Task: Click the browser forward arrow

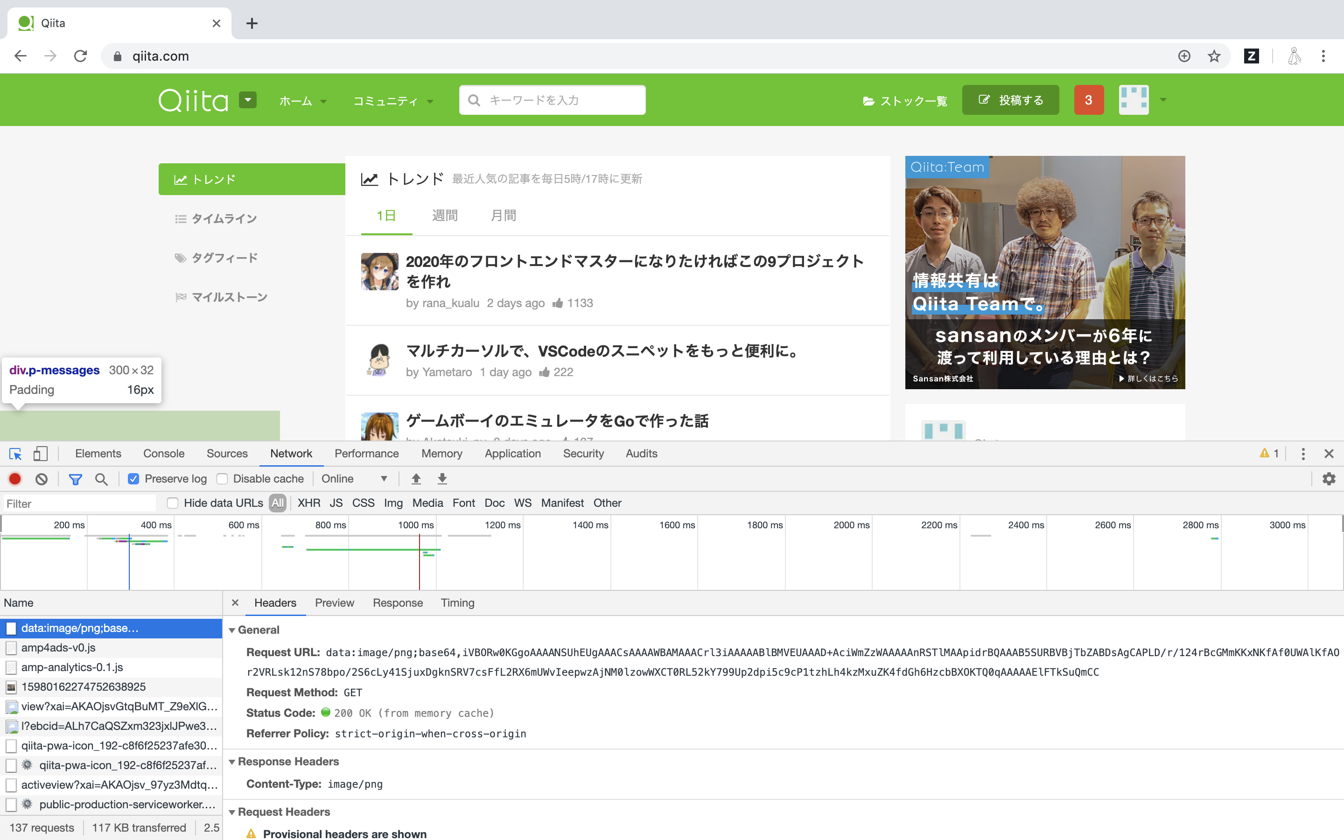Action: pos(50,56)
